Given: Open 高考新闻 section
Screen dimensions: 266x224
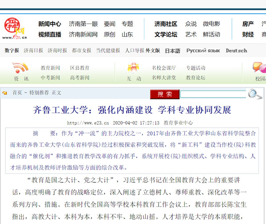Looking at the screenshot, I should click(80, 78).
